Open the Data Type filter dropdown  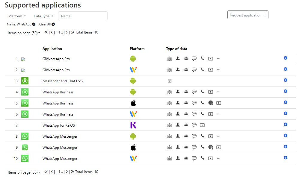(43, 16)
